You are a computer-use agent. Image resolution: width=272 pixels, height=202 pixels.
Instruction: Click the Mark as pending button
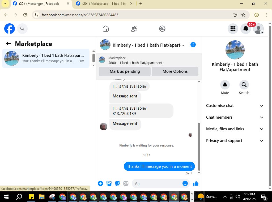click(x=125, y=71)
